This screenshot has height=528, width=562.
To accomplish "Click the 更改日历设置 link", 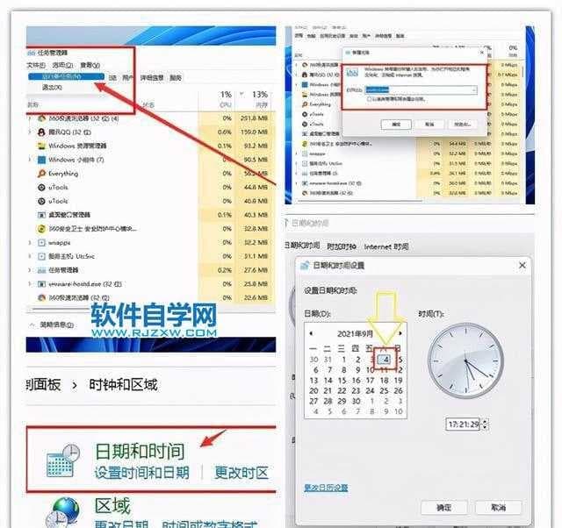I will click(x=326, y=488).
